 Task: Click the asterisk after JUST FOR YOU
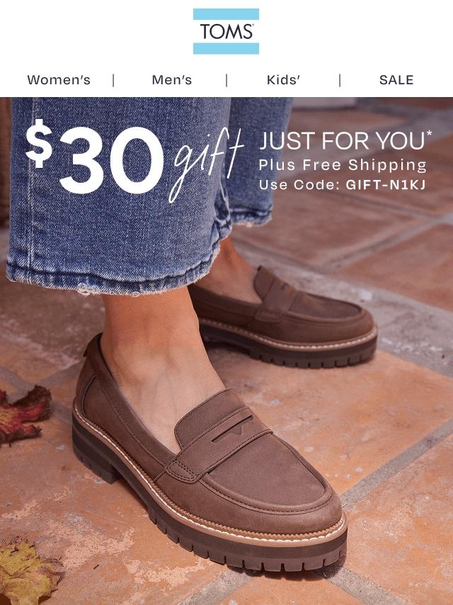click(x=429, y=135)
